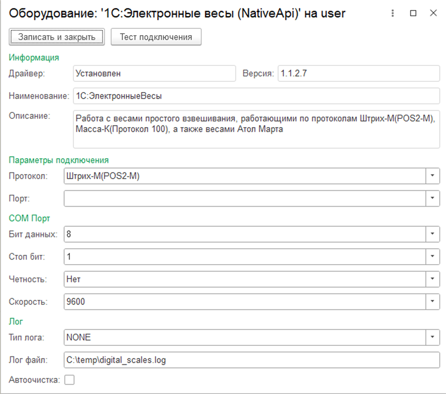Open the Скорость dropdown arrow
This screenshot has height=394, width=446.
[432, 301]
